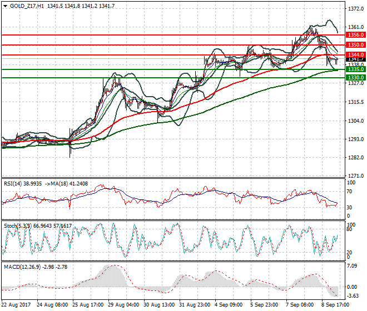The image size is (367, 311).
Task: Click the 1271.0 price scale value
Action: pyautogui.click(x=356, y=175)
